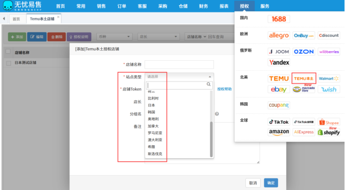
Task: Click the 回车查询 search field
Action: pyautogui.click(x=221, y=37)
